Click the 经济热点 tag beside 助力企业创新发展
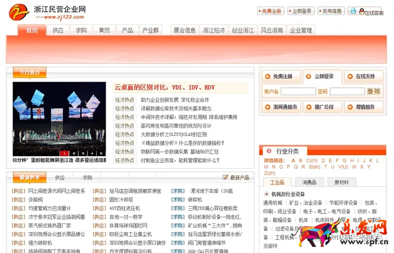Image resolution: width=394 pixels, height=253 pixels. 124,100
